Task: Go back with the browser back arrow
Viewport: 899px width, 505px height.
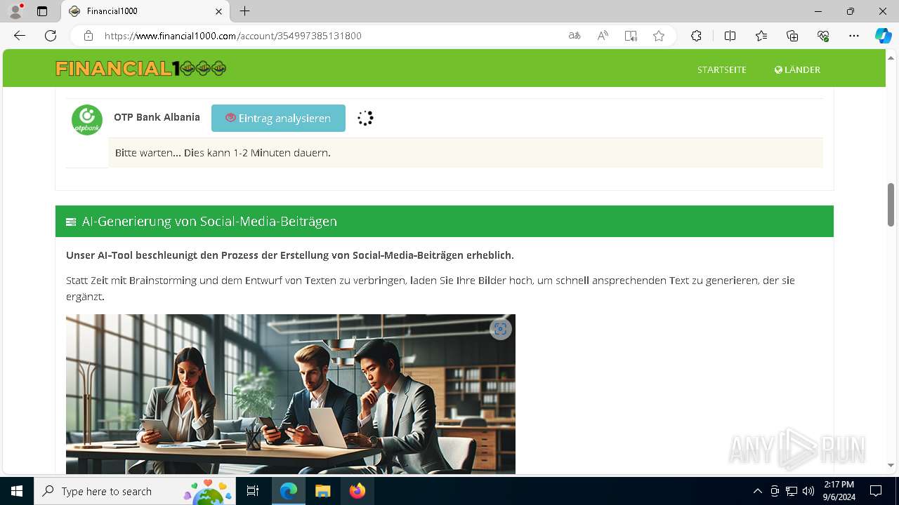Action: point(20,36)
